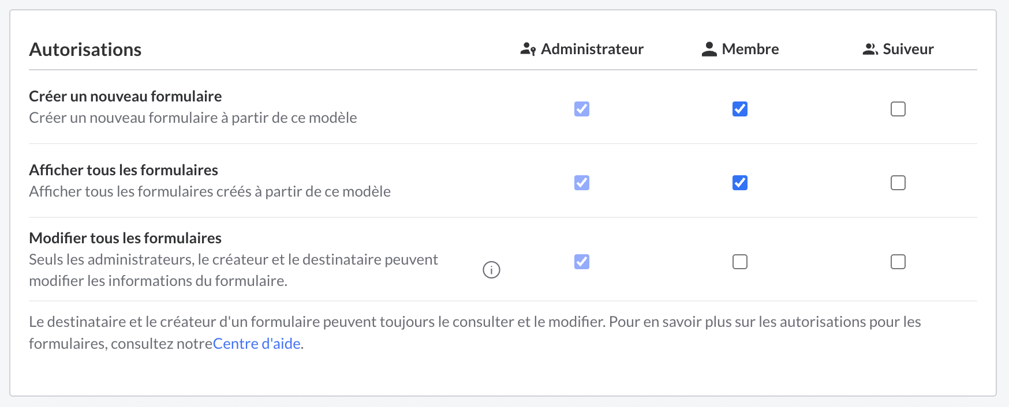The width and height of the screenshot is (1009, 407).
Task: Enable Suiveur for Créer un nouveau formulaire
Action: pos(898,108)
